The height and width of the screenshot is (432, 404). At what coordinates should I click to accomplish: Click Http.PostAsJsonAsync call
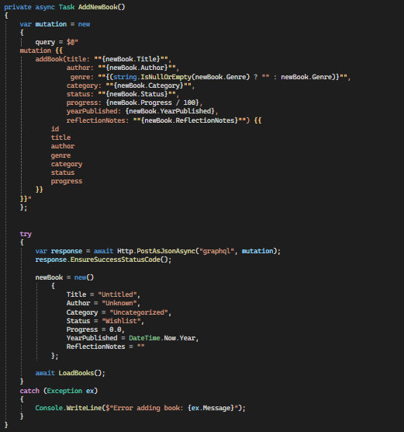156,251
